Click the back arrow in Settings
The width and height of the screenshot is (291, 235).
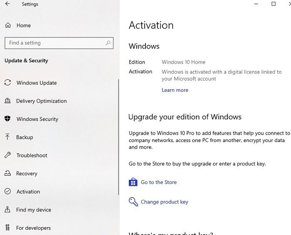pyautogui.click(x=7, y=4)
